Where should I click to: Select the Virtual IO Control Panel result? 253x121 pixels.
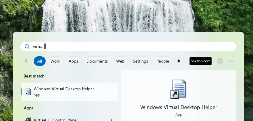(x=70, y=120)
